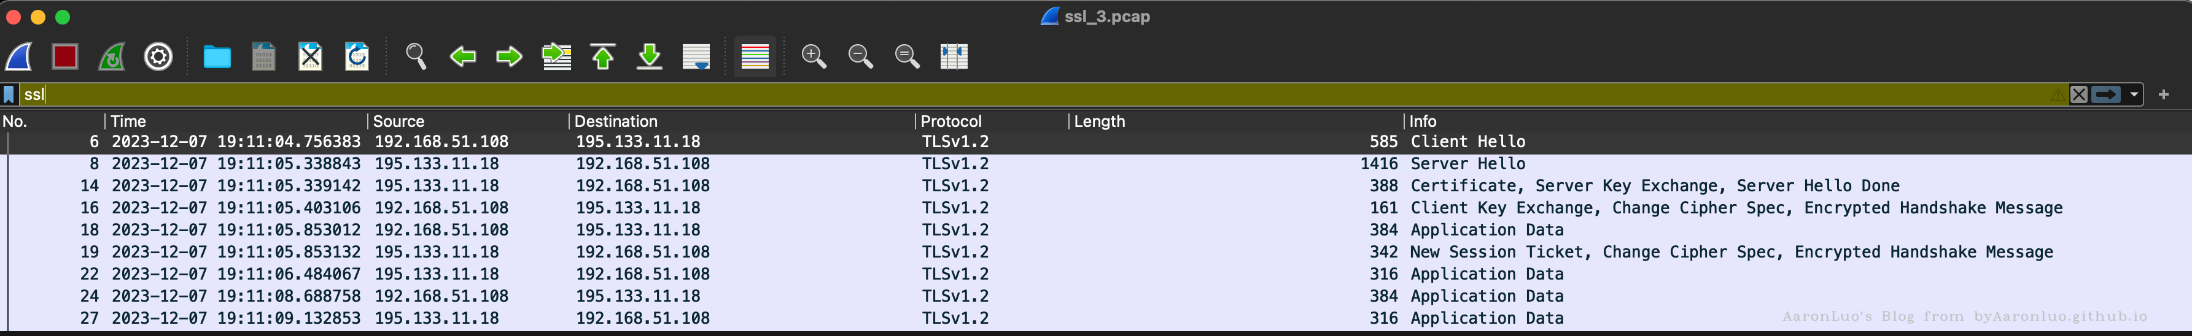Stop capturing packets with red square
Screen dimensions: 2192x336
pos(66,57)
